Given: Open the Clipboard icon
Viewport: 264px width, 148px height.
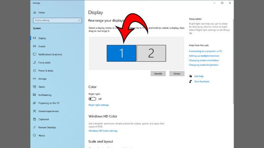Looking at the screenshot, I should tap(35, 119).
